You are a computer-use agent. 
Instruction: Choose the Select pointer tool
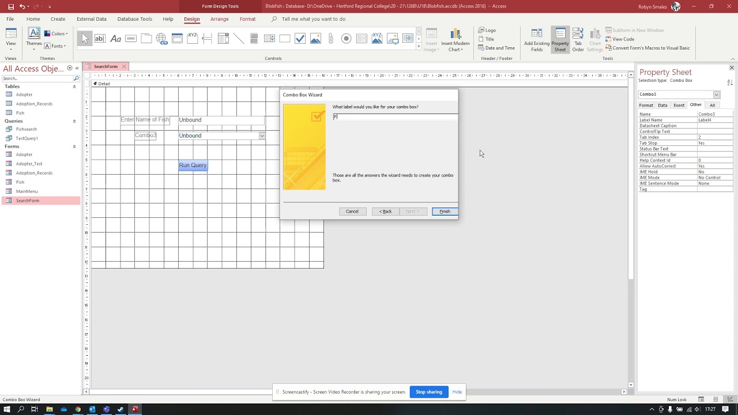coord(85,39)
